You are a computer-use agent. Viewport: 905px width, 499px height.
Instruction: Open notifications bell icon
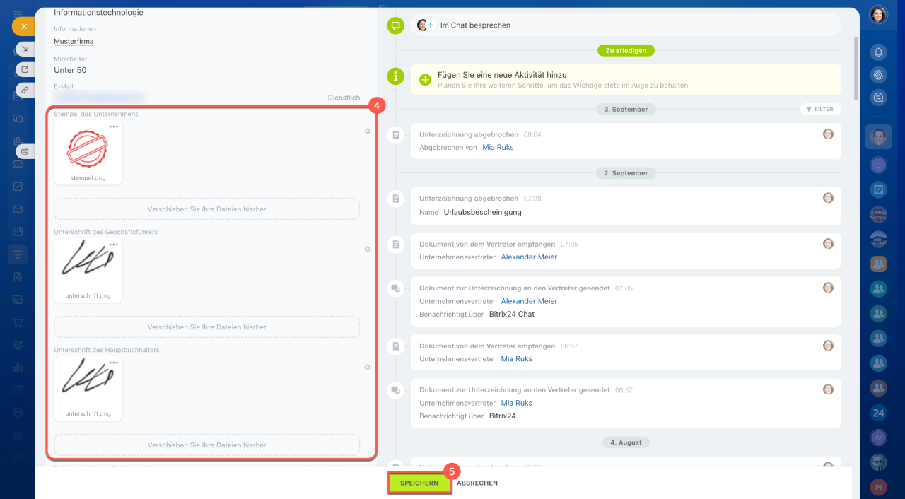[878, 52]
